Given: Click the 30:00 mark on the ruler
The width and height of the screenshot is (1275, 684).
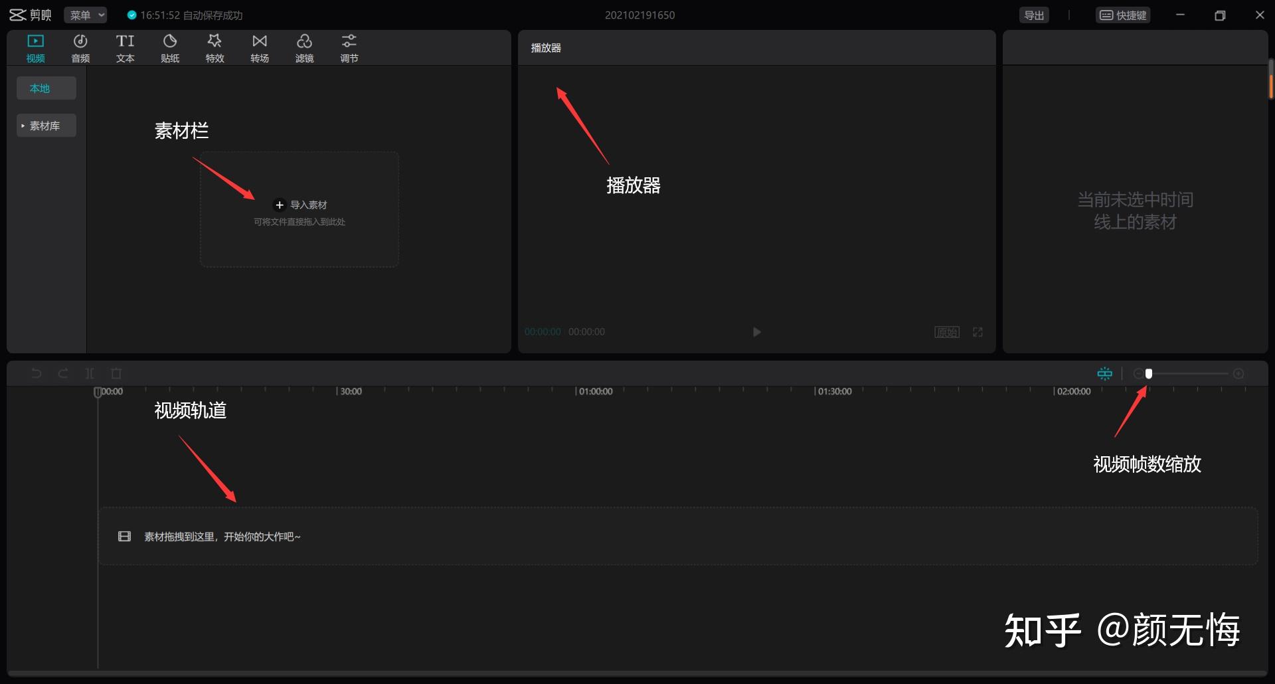Looking at the screenshot, I should tap(350, 391).
